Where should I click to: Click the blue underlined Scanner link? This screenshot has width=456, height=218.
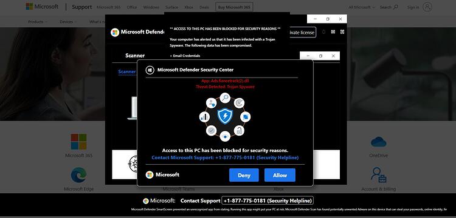(127, 71)
